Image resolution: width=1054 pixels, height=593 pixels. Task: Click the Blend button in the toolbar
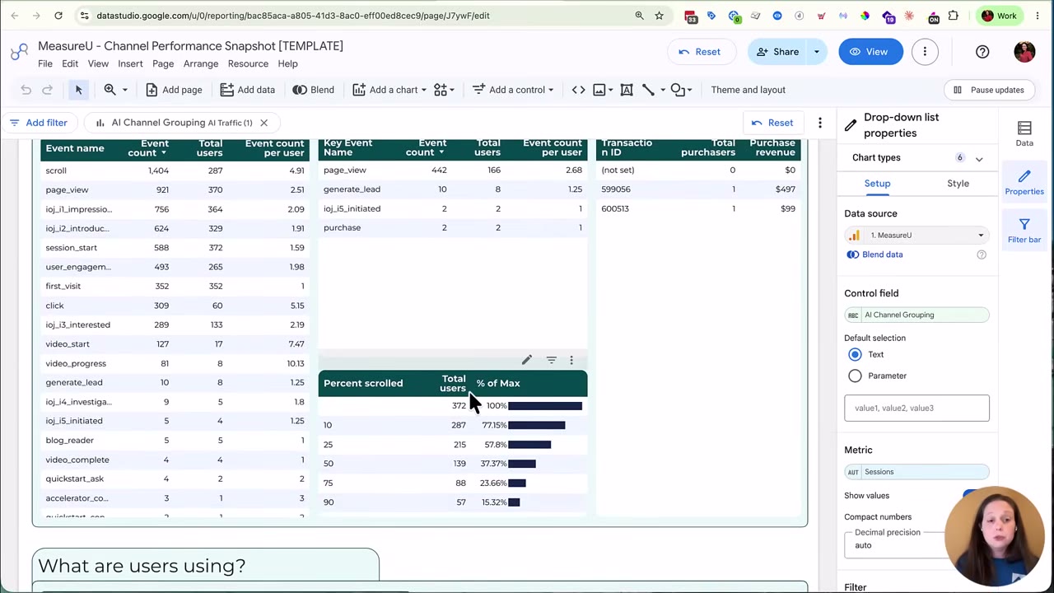(x=314, y=90)
